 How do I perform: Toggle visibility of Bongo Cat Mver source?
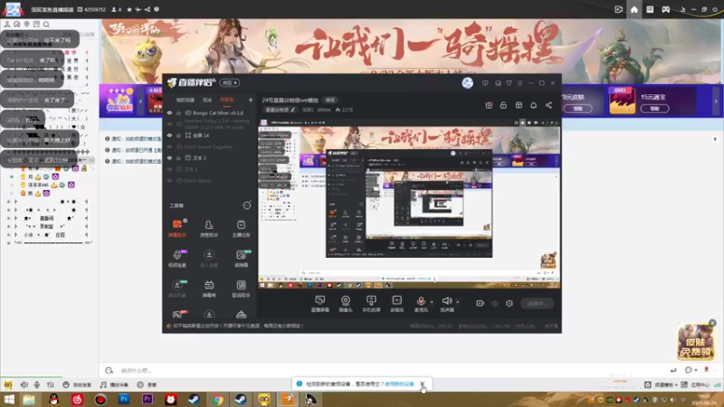169,113
